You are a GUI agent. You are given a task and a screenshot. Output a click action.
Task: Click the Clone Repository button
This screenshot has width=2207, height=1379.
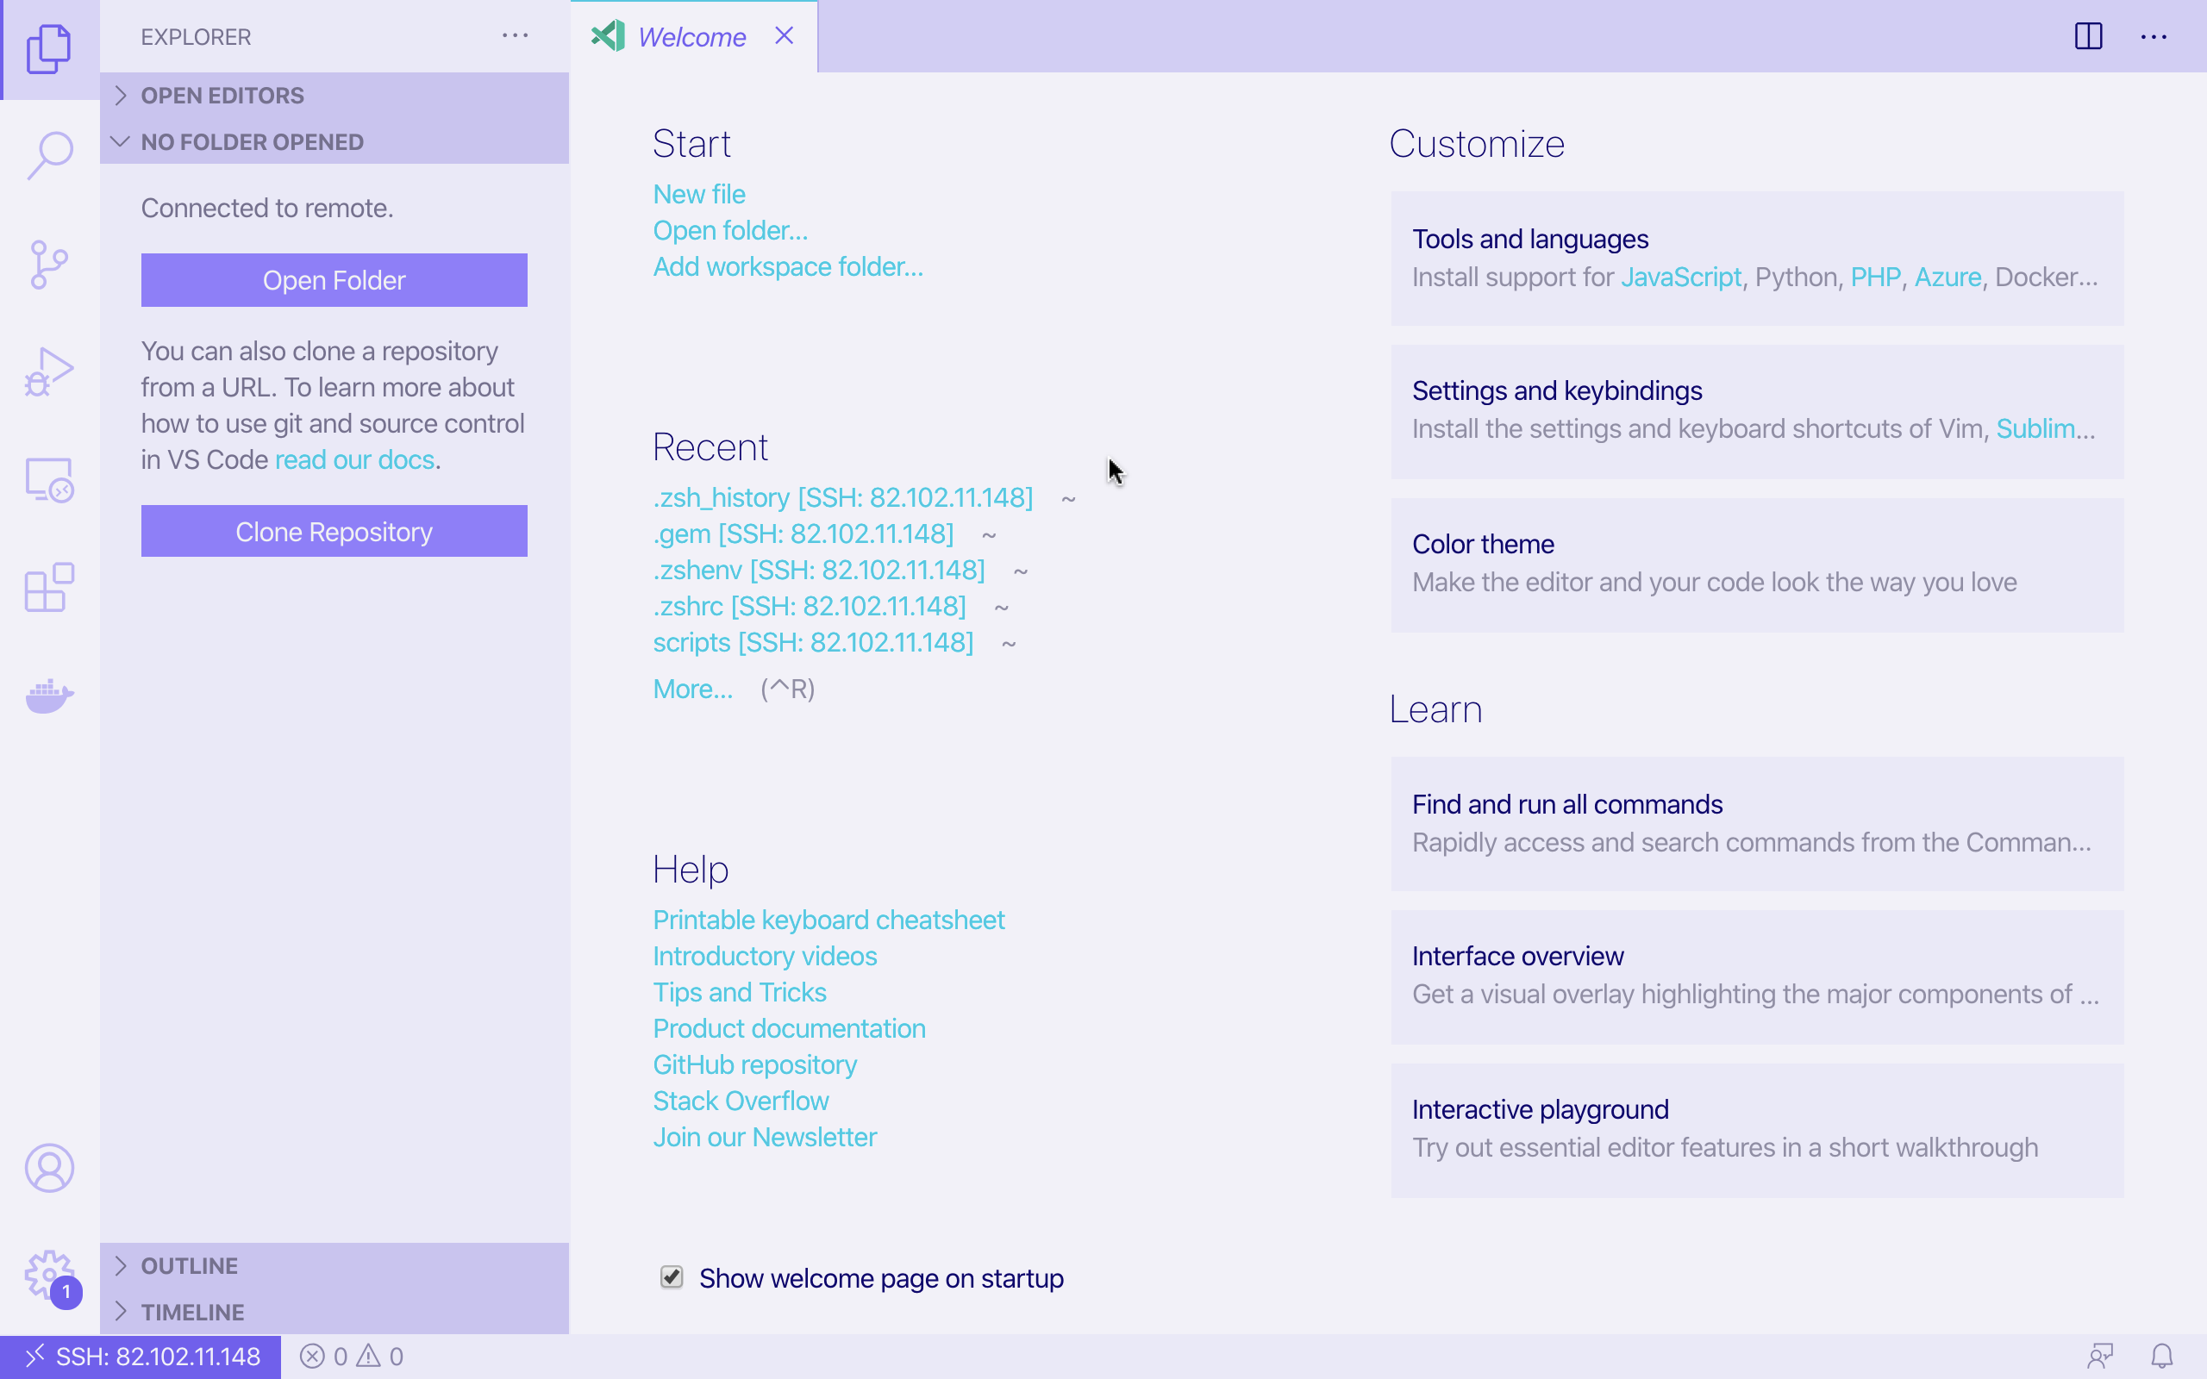(x=334, y=531)
